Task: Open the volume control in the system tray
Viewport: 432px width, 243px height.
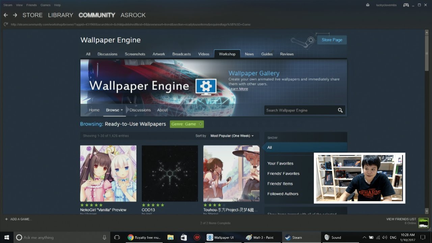Action: pyautogui.click(x=385, y=237)
